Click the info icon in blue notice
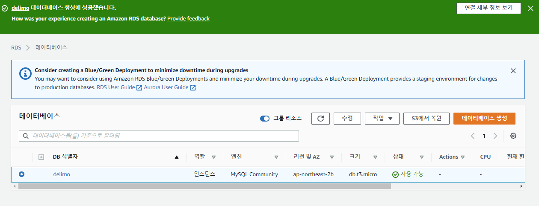 pos(26,73)
